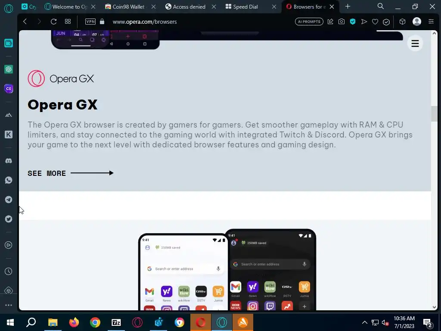The image size is (441, 331).
Task: Open Extensions cube in the sidebar
Action: pos(9,290)
